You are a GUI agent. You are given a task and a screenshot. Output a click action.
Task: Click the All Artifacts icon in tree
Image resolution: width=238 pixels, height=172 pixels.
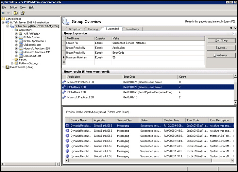point(21,34)
